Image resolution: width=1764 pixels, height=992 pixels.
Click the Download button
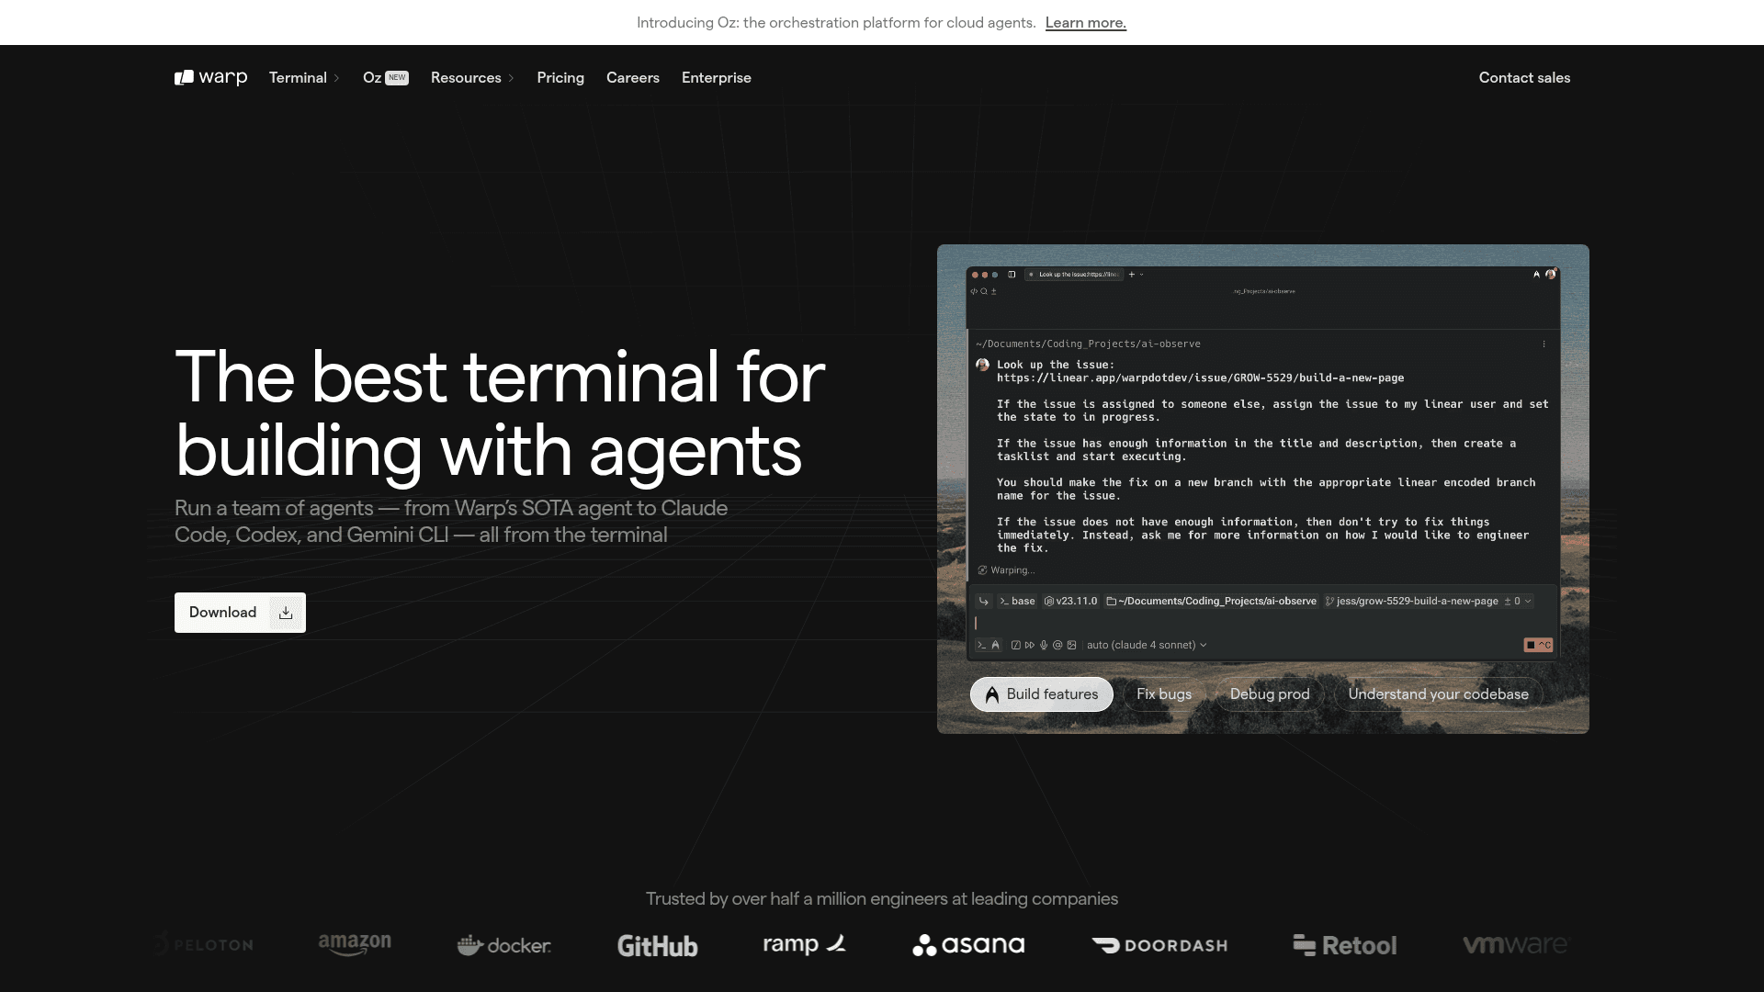pyautogui.click(x=239, y=613)
